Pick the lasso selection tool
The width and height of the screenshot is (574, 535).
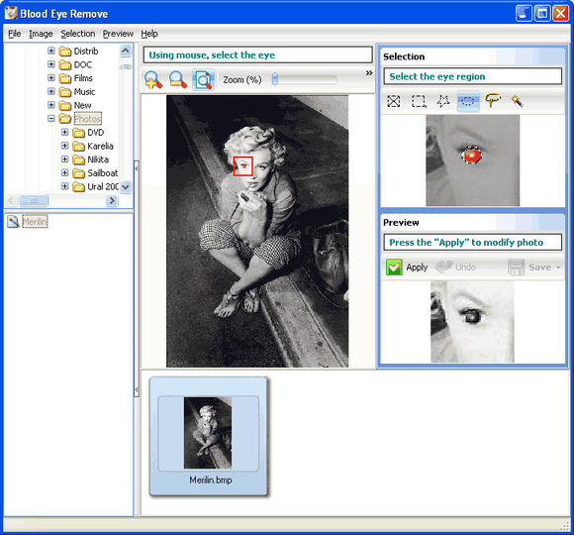493,100
